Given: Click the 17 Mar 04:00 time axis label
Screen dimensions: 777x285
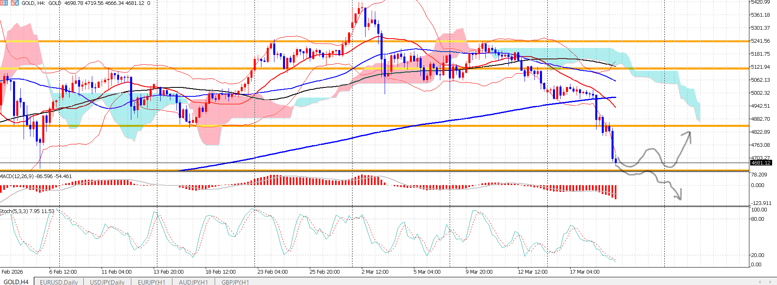Looking at the screenshot, I should [x=584, y=272].
